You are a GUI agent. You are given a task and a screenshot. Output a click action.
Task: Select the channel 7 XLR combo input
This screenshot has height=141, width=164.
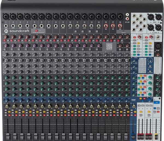pyautogui.click(x=49, y=16)
